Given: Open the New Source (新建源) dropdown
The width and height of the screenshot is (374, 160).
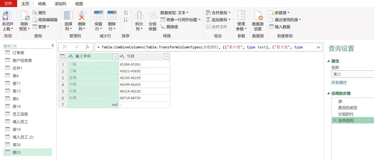Looking at the screenshot, I should [x=279, y=13].
